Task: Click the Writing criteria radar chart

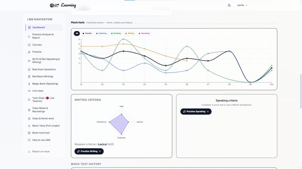Action: [122, 122]
